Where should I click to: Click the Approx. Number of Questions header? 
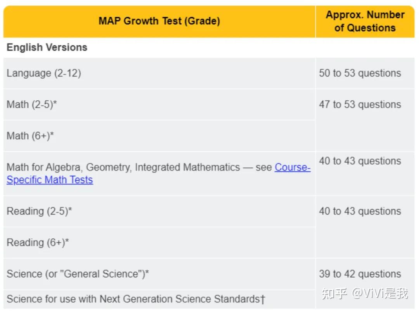pyautogui.click(x=365, y=21)
